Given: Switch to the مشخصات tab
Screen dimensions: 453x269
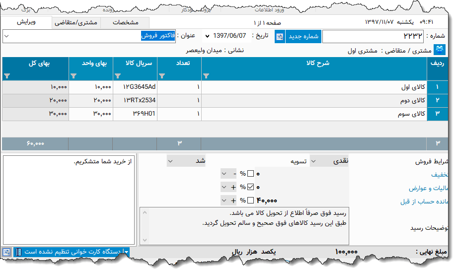Looking at the screenshot, I should 125,22.
